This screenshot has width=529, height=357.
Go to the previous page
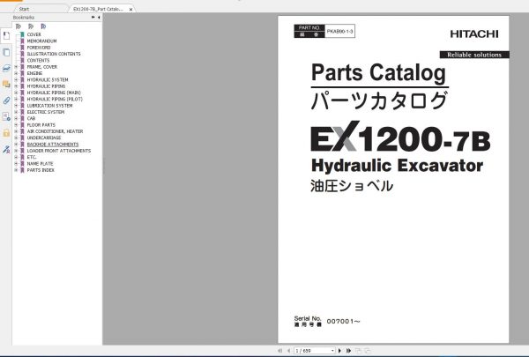click(x=289, y=351)
